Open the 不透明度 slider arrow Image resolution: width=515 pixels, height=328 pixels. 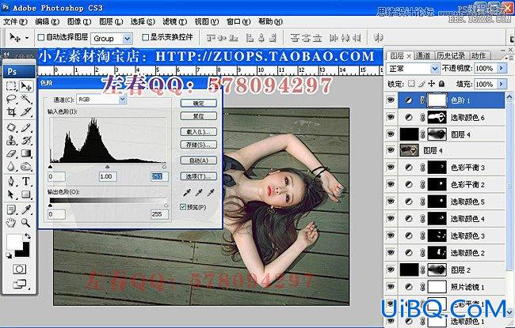click(x=502, y=69)
